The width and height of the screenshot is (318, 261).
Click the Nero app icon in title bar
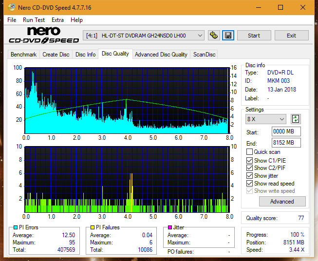pos(12,7)
